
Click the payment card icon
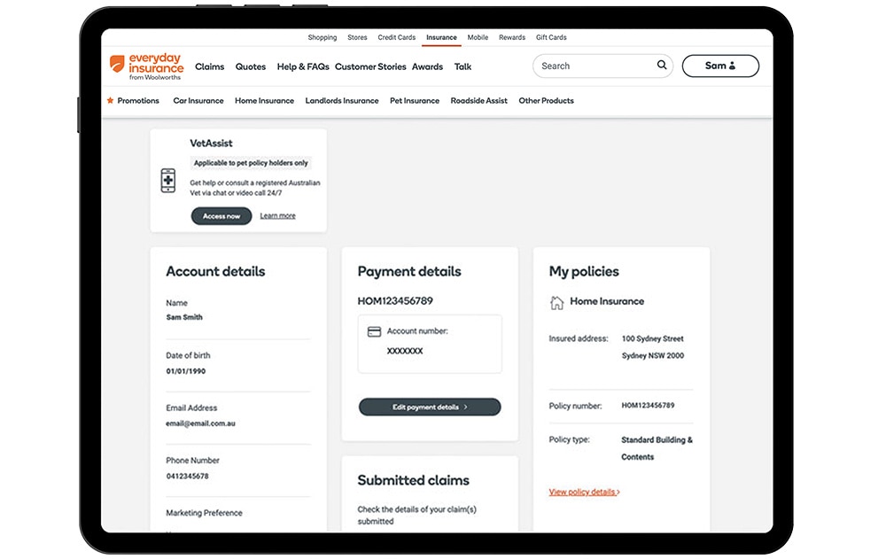point(374,332)
